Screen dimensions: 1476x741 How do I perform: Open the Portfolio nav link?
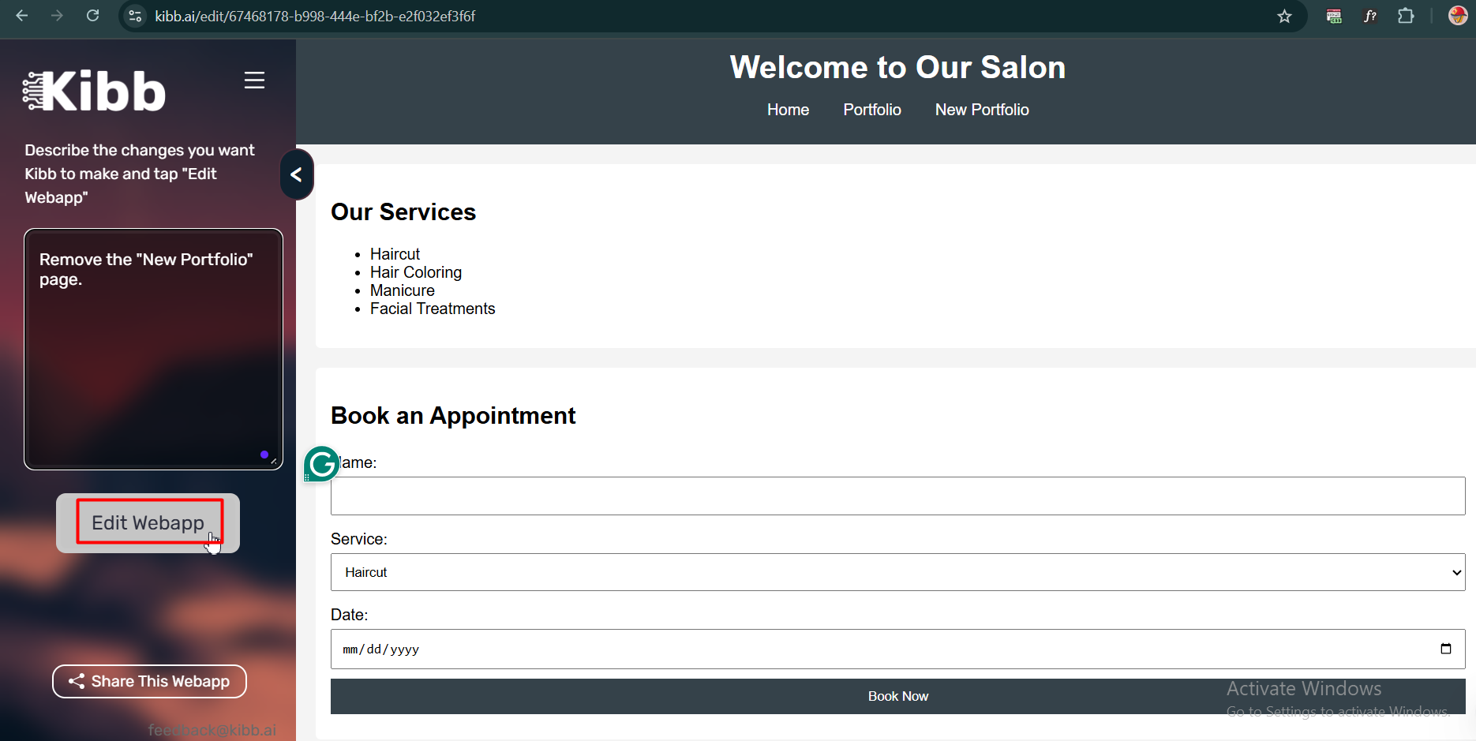click(872, 110)
